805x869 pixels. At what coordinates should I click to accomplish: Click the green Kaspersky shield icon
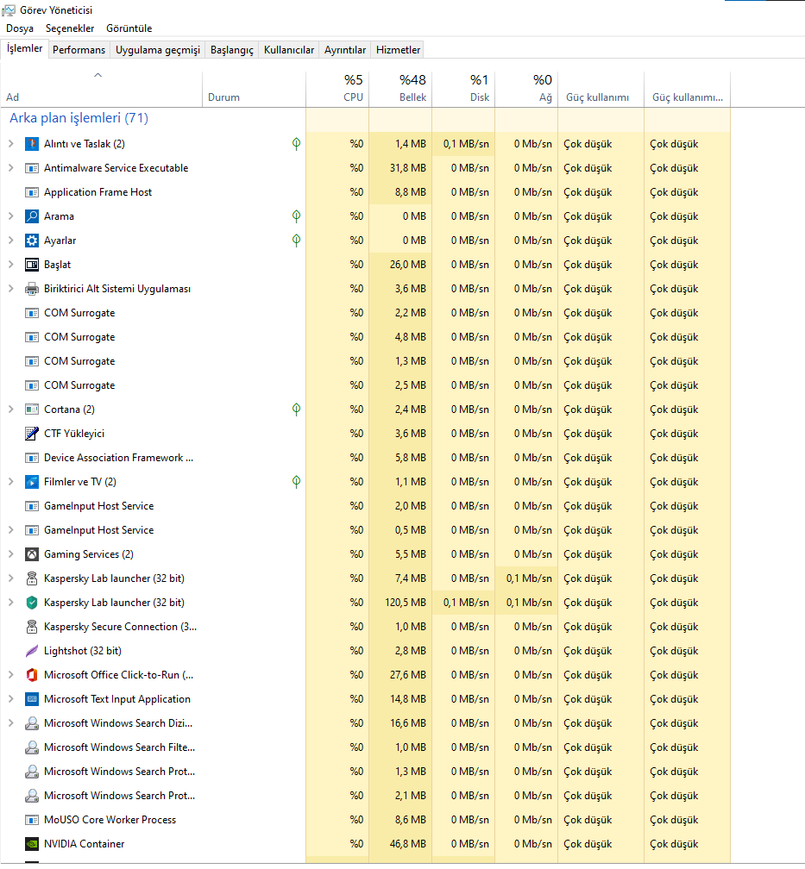coord(32,603)
